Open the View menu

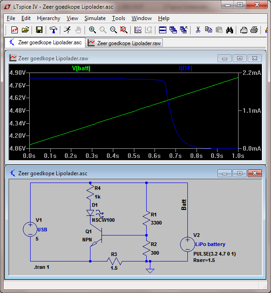point(72,18)
